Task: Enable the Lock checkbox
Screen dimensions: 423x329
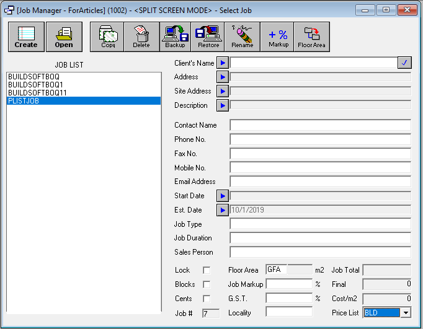Action: (x=207, y=270)
